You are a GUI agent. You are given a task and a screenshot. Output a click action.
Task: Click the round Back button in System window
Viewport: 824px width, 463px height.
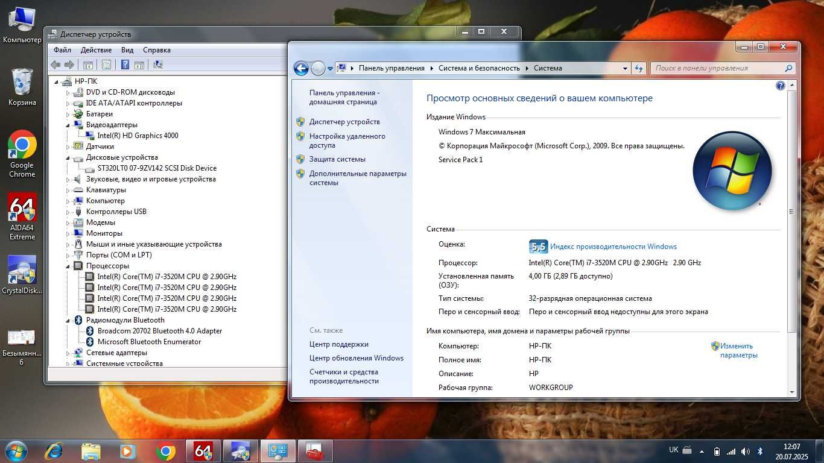point(301,68)
